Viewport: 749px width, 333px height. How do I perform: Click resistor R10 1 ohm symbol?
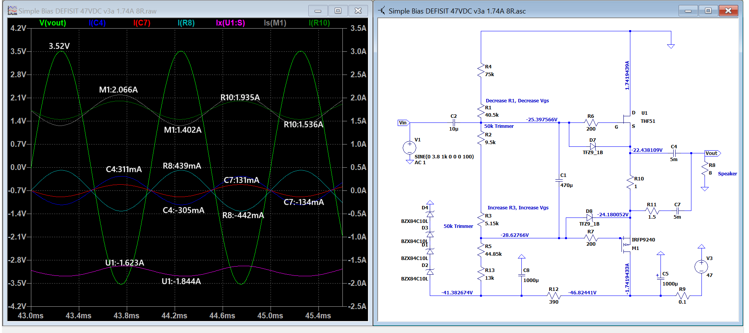click(x=630, y=182)
